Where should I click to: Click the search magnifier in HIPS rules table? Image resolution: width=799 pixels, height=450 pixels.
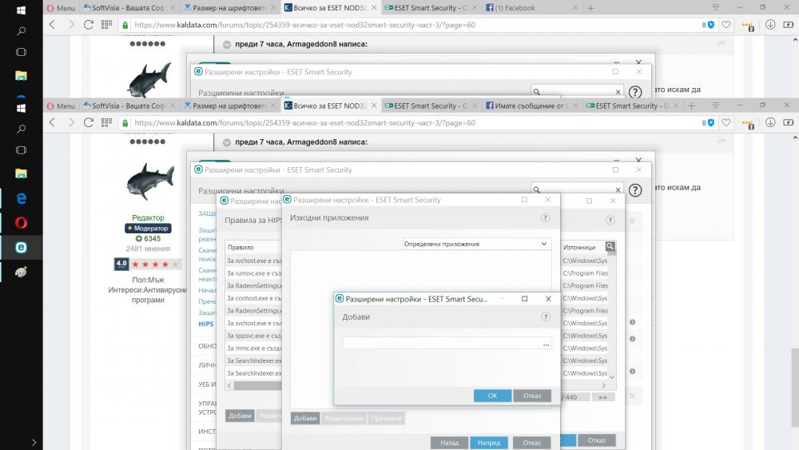tap(610, 247)
